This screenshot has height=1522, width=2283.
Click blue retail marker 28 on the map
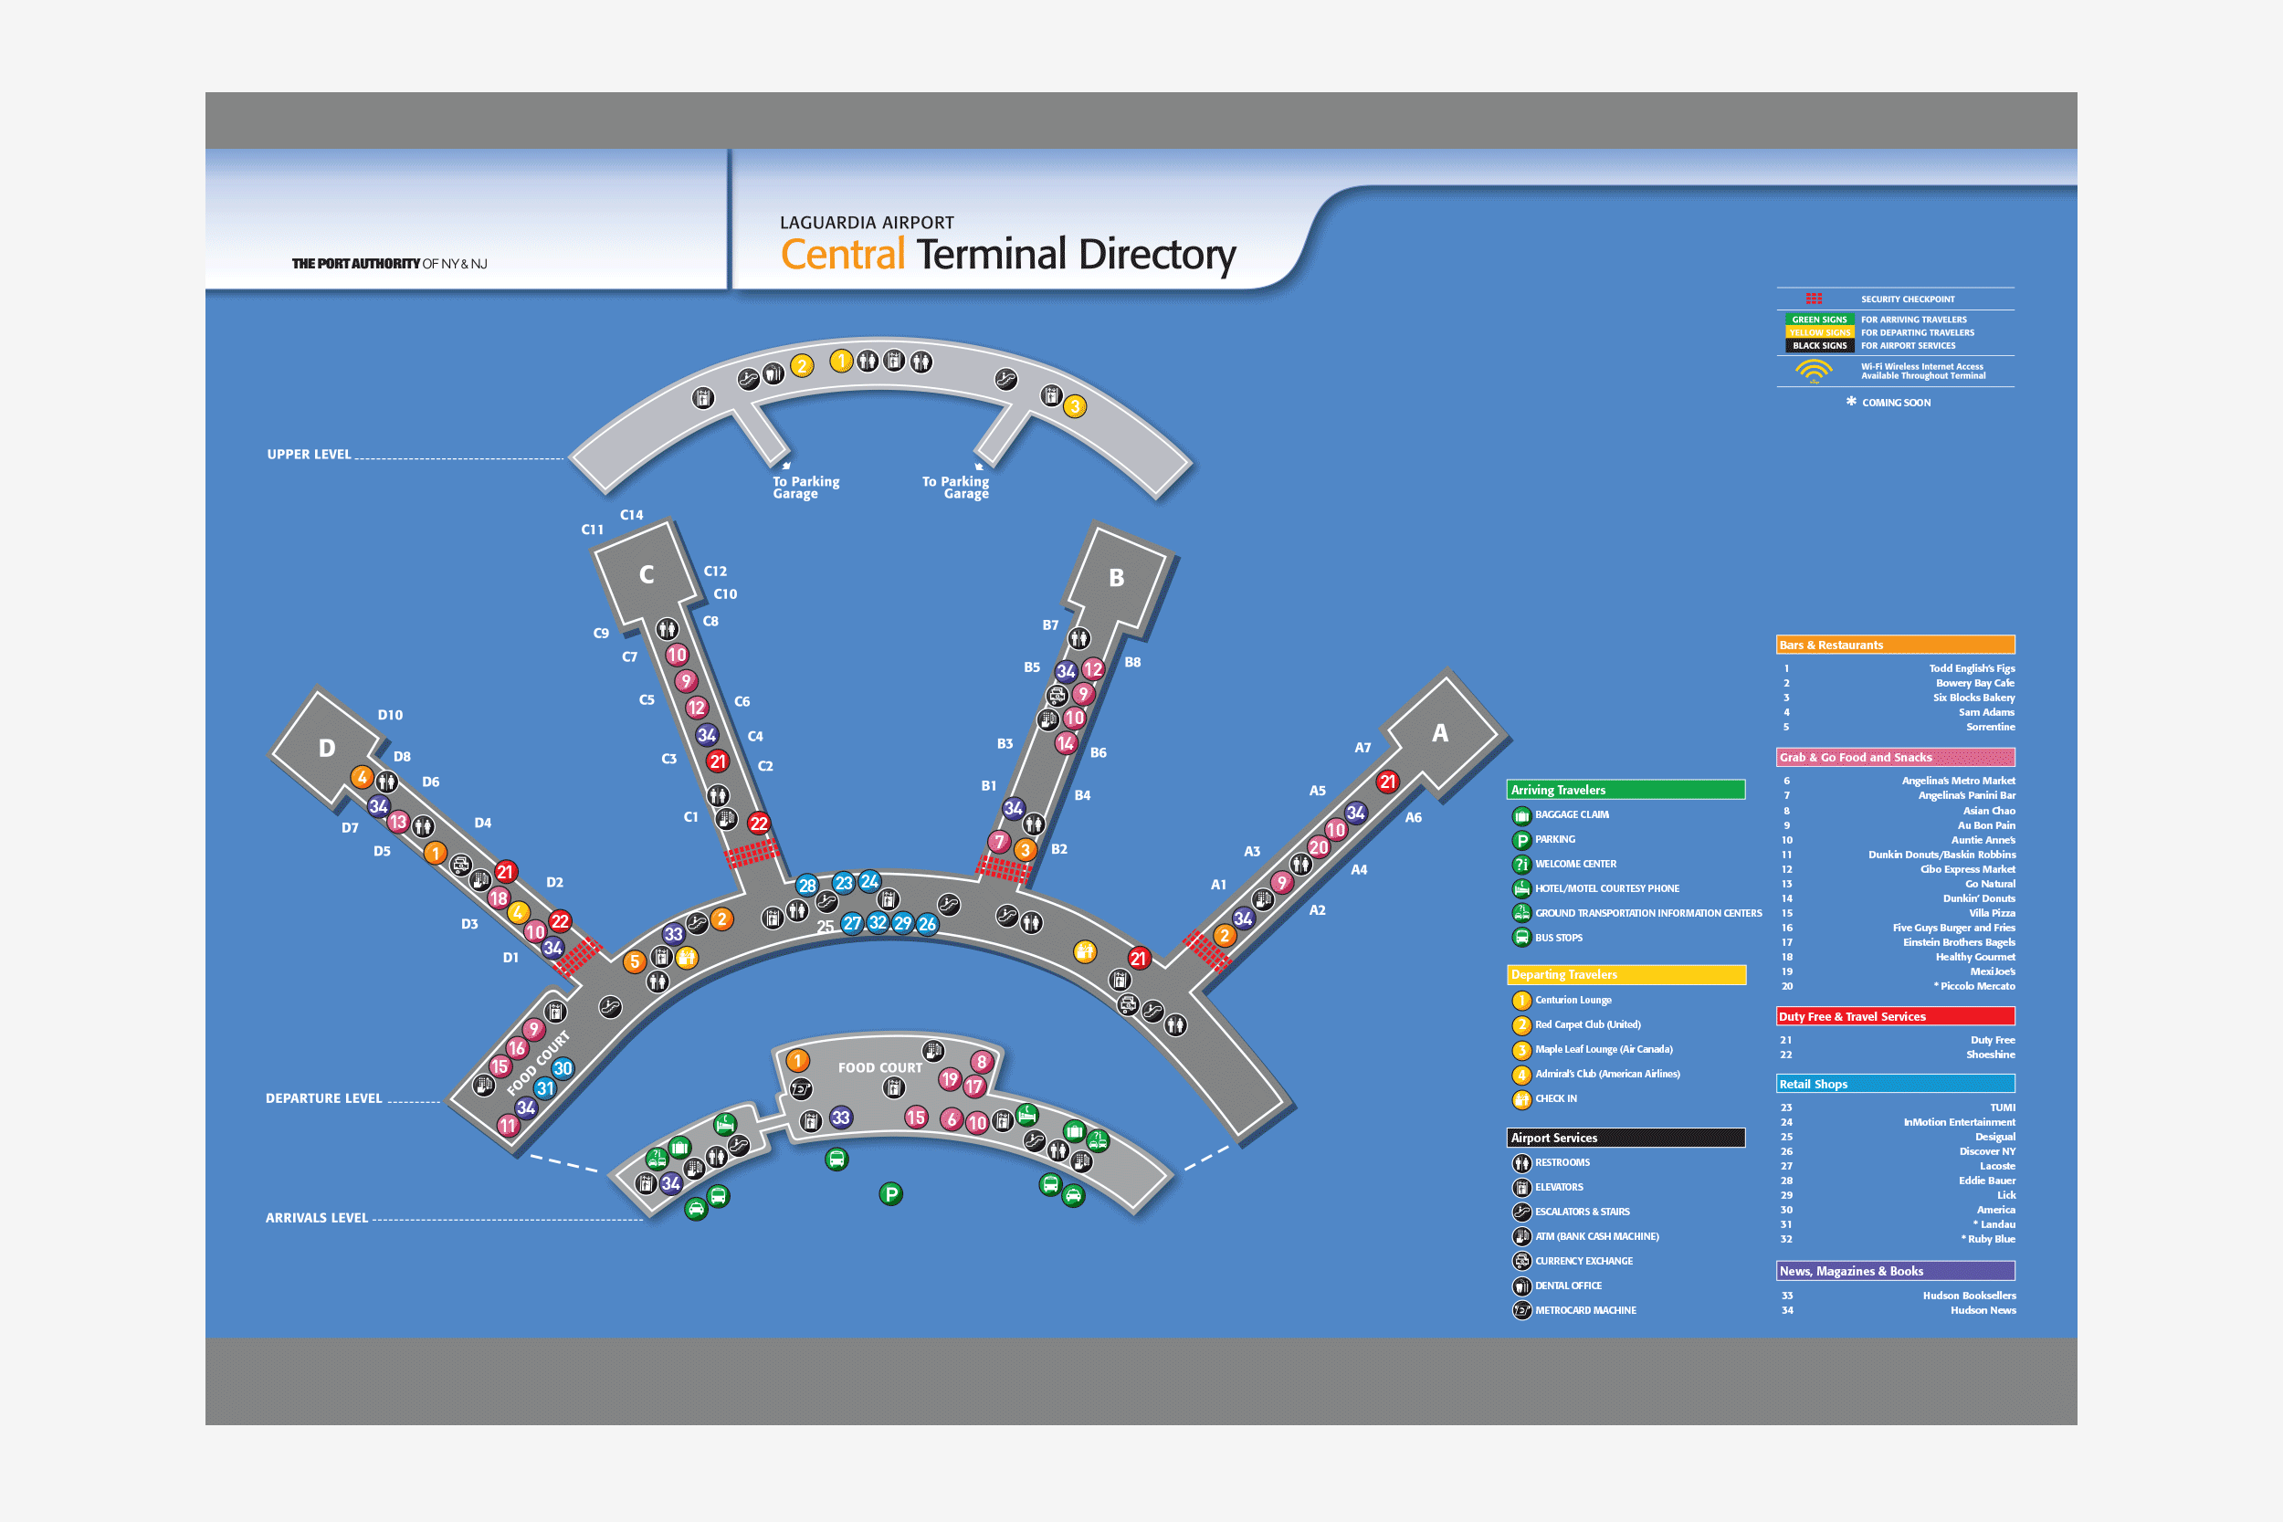click(x=806, y=886)
